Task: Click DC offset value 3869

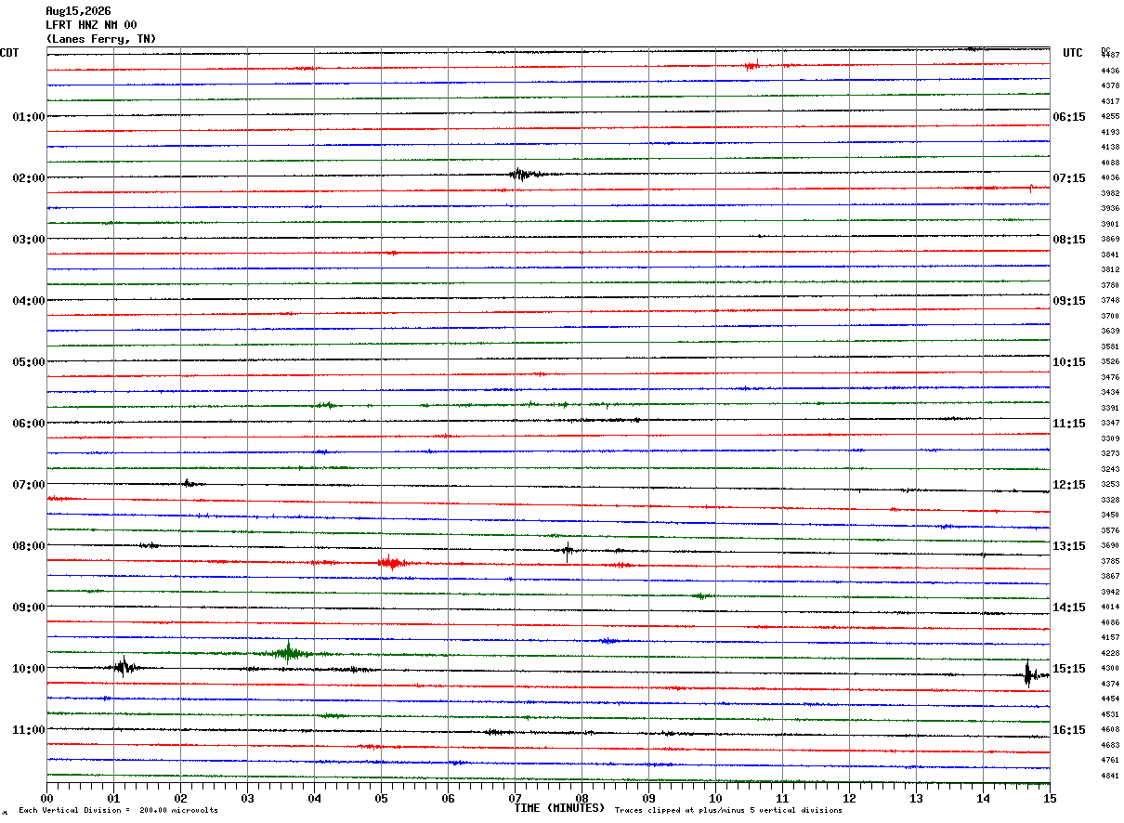Action: 1110,239
